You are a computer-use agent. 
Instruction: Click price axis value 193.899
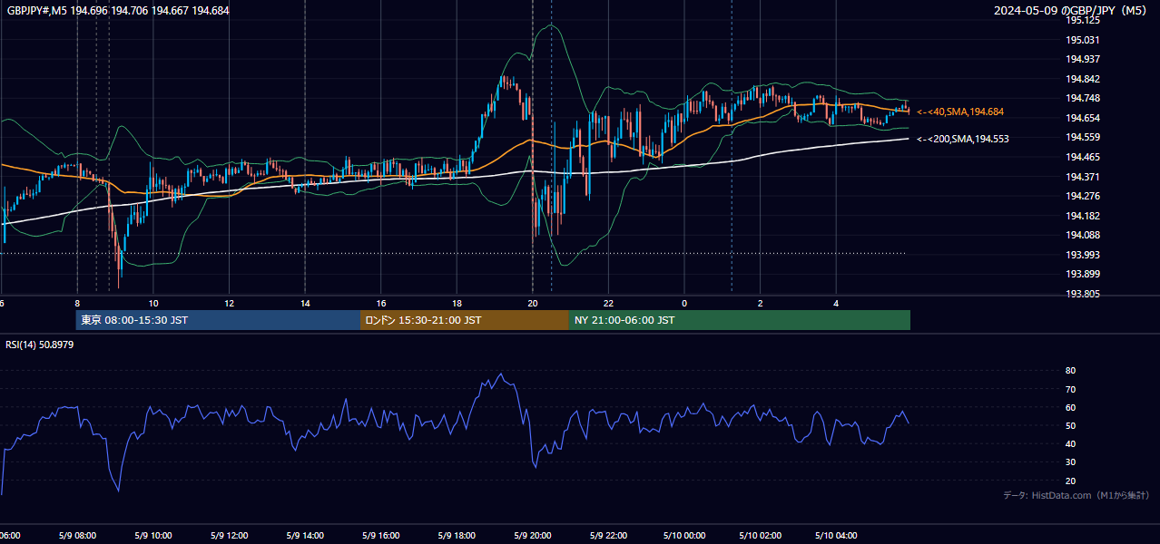1082,274
